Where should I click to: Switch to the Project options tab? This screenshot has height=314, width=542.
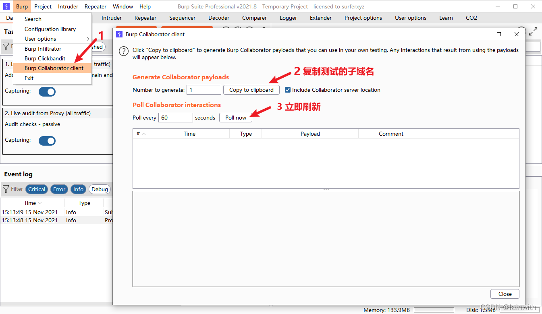coord(363,18)
